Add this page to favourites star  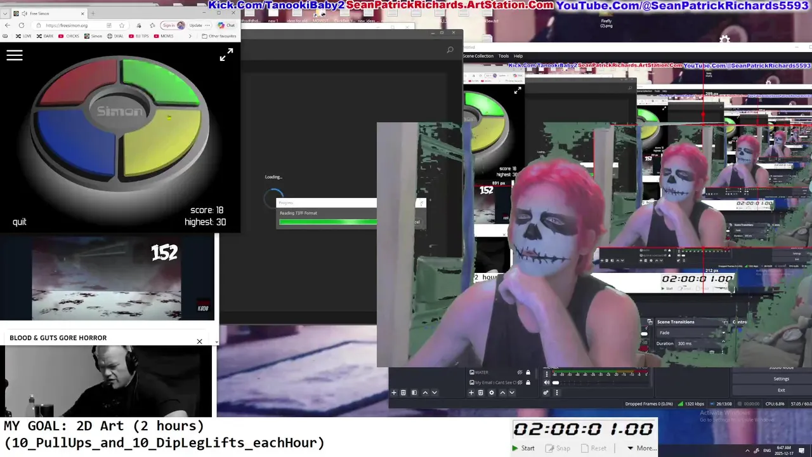[x=122, y=25]
